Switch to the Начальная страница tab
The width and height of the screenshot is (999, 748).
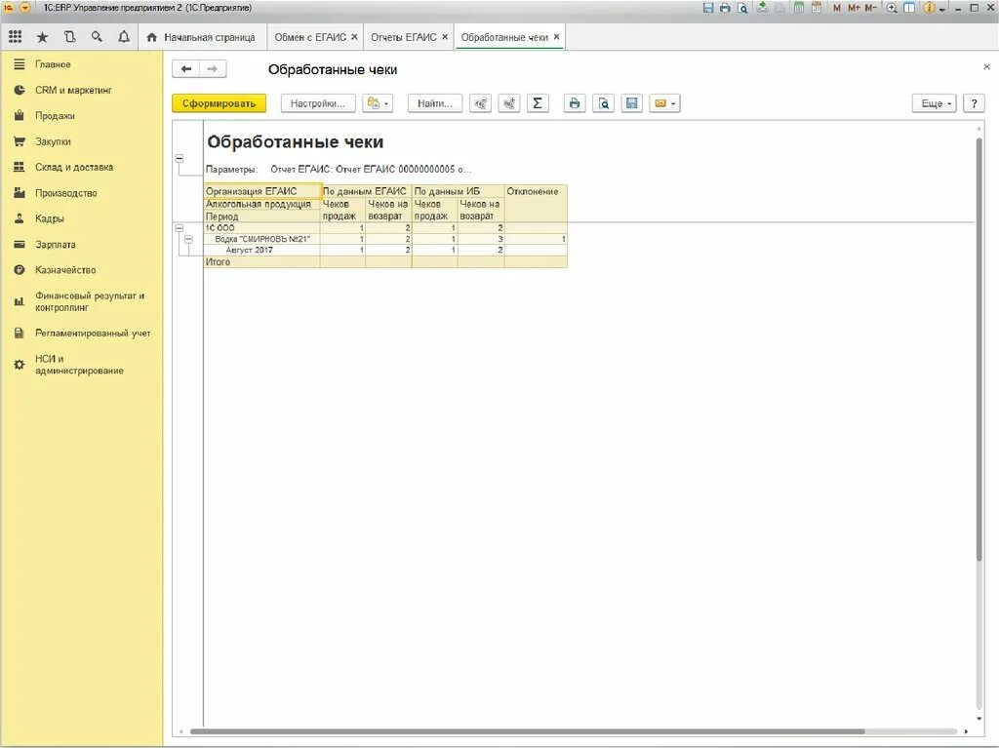[x=201, y=37]
